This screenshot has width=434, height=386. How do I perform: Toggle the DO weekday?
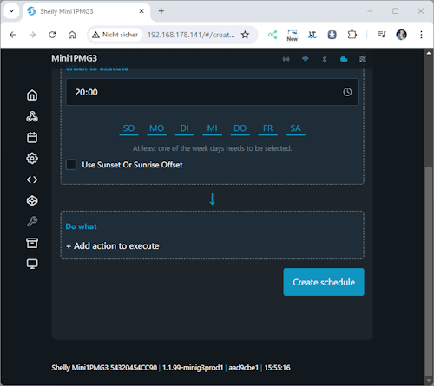[240, 128]
